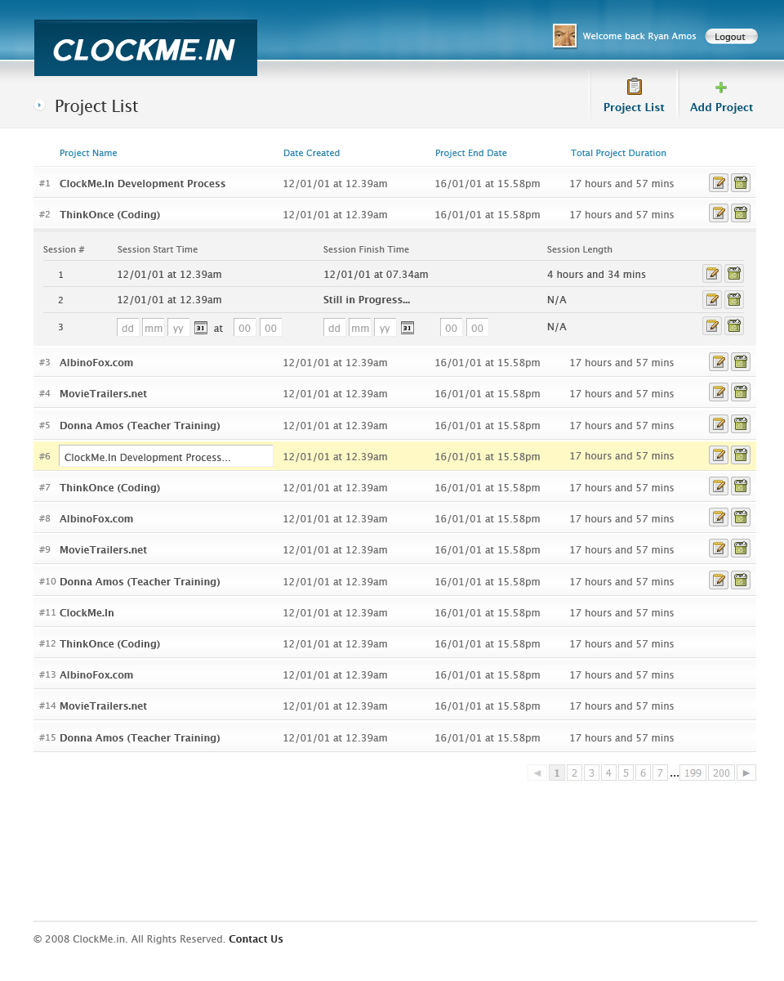Delete project #1 ClockMe.In Development Process
784x981 pixels.
point(741,183)
